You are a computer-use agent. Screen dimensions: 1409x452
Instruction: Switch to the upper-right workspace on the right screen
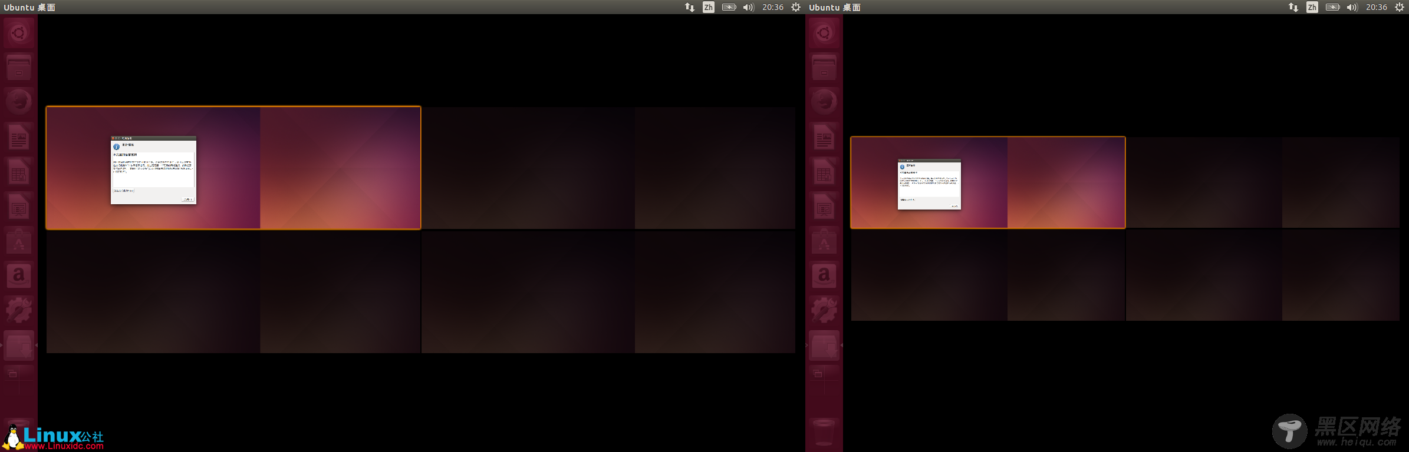click(1263, 182)
